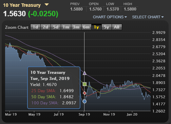Choose the 5y zoom button
This screenshot has height=124, width=171.
[107, 27]
